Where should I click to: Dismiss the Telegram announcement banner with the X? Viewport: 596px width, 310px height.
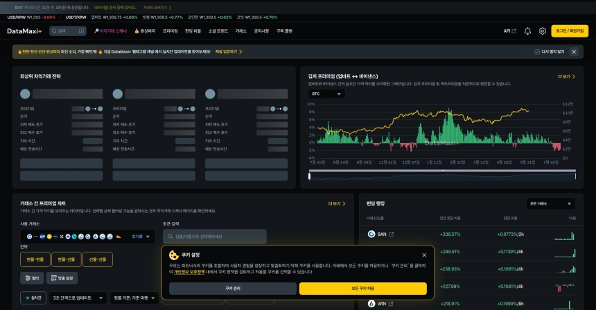pyautogui.click(x=574, y=52)
